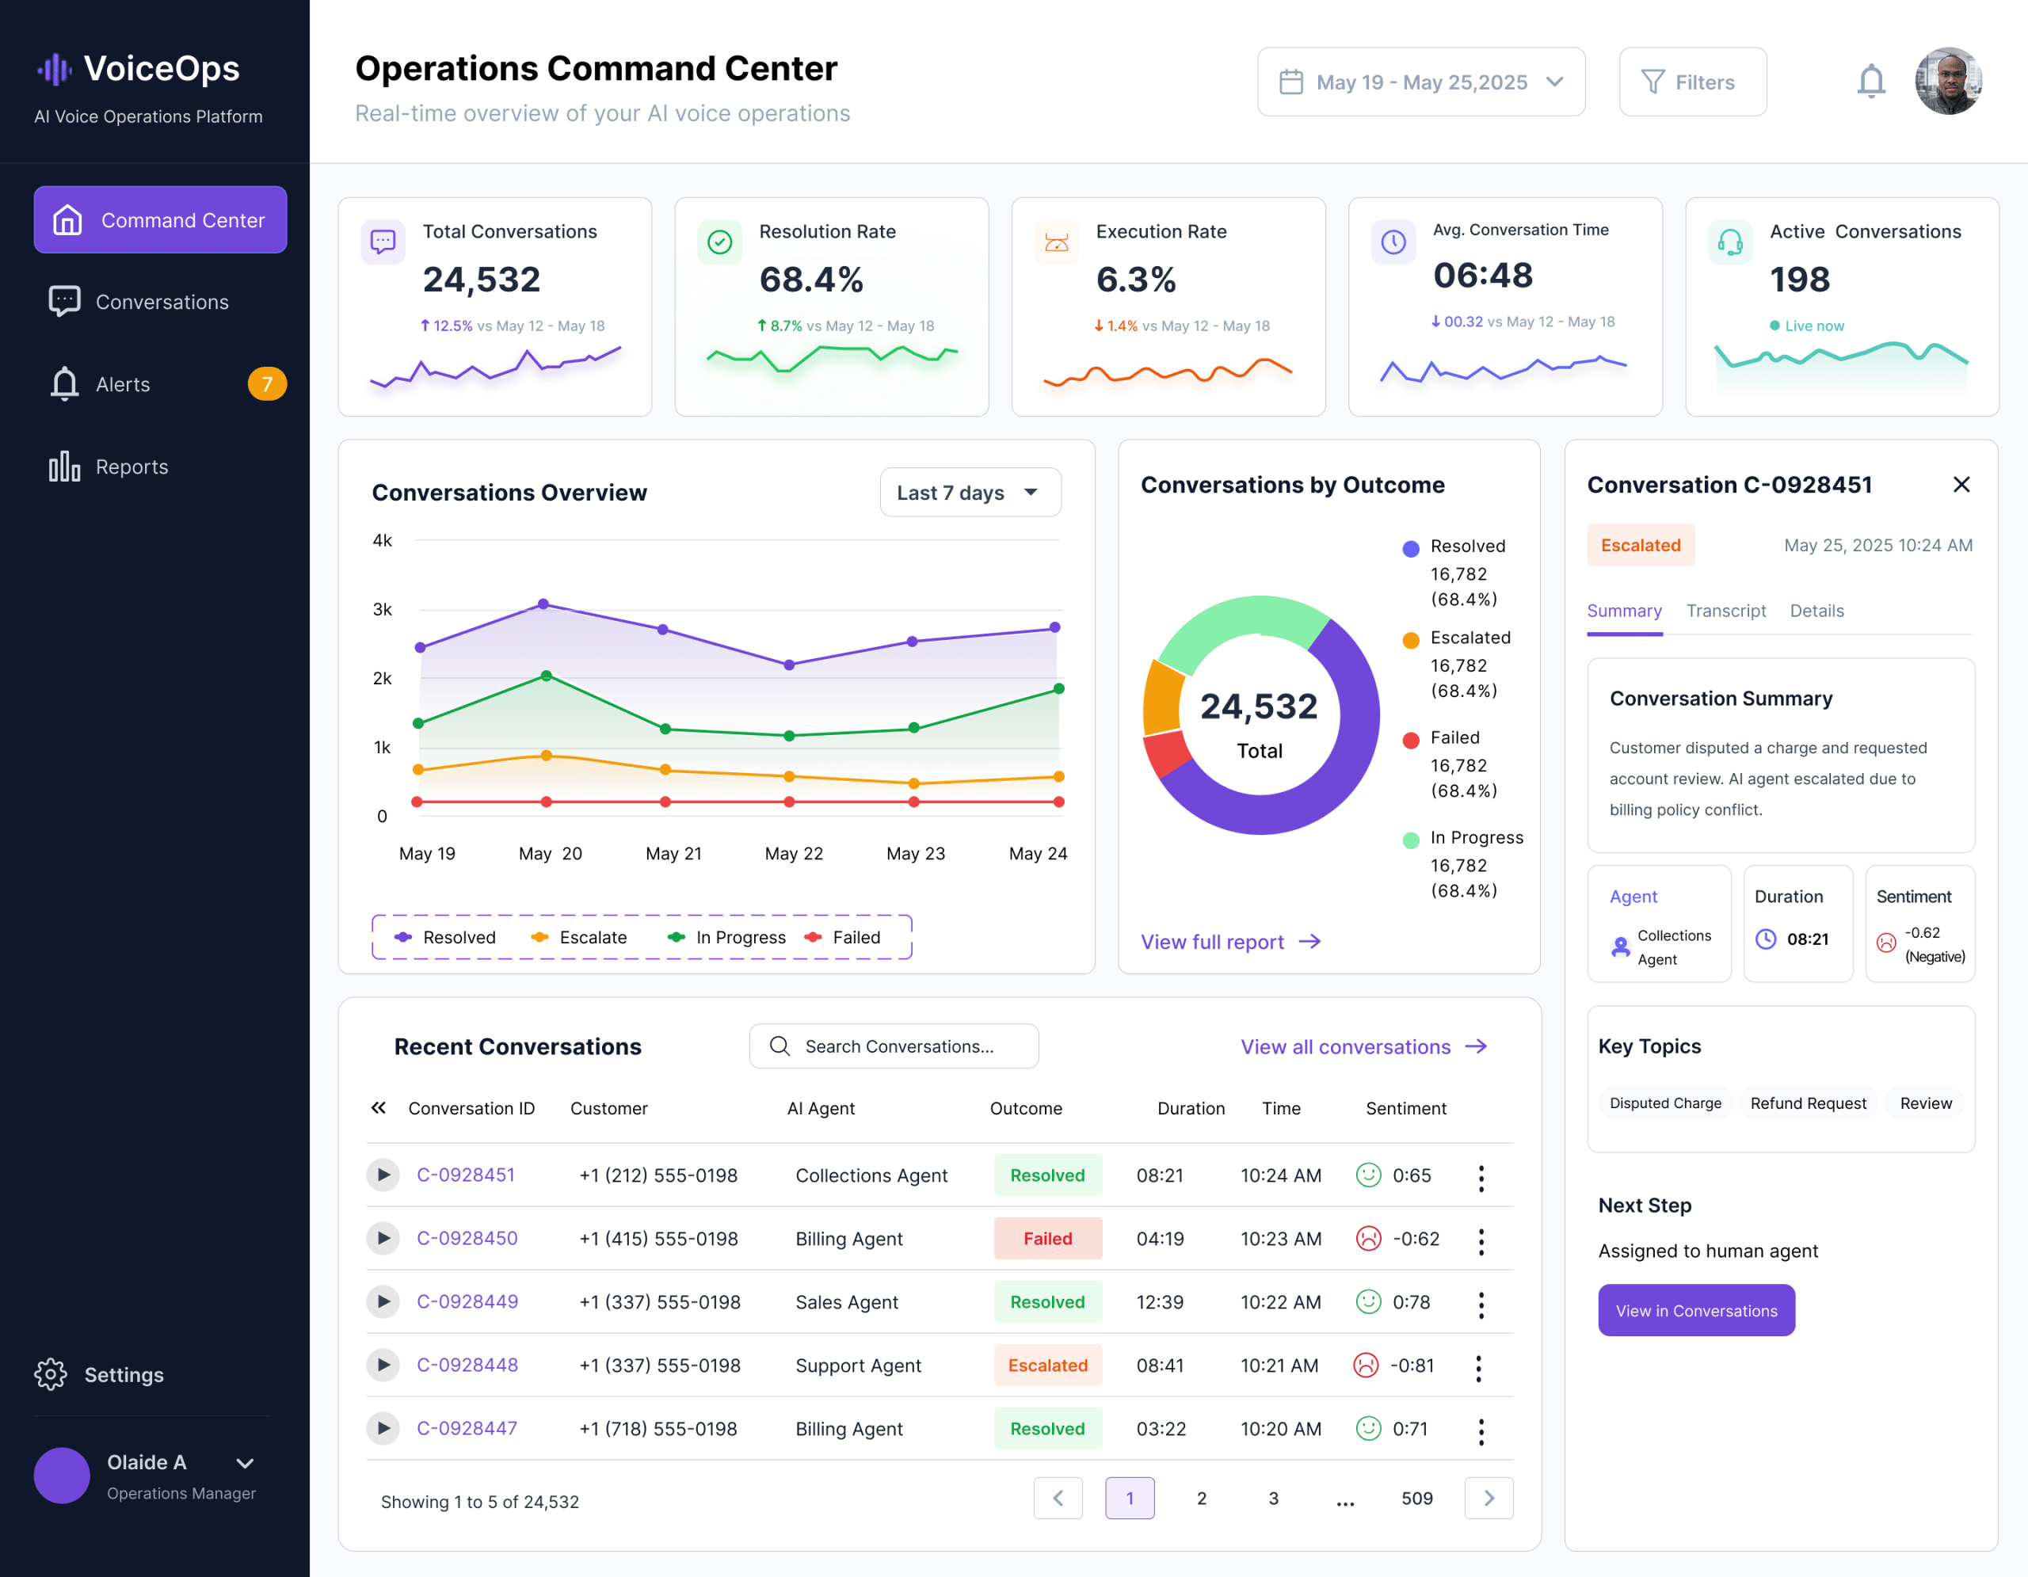This screenshot has height=1577, width=2028.
Task: Toggle the In Progress legend item
Action: (x=727, y=938)
